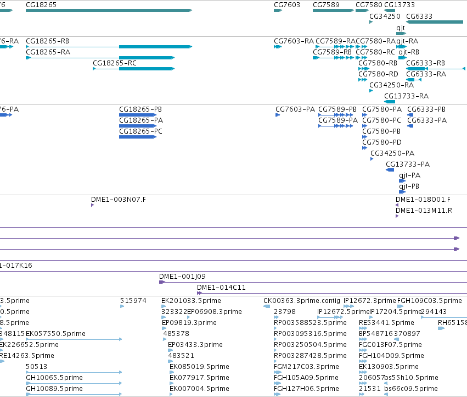
Task: Click transcript CG34250-RA
Action: click(371, 91)
